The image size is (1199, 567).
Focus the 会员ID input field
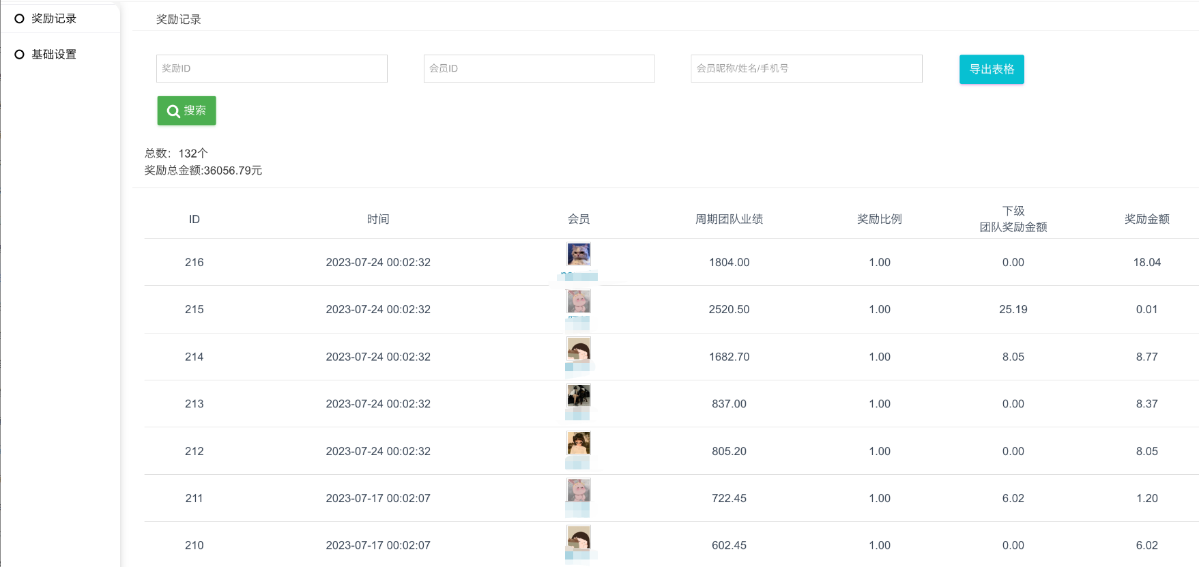click(538, 68)
